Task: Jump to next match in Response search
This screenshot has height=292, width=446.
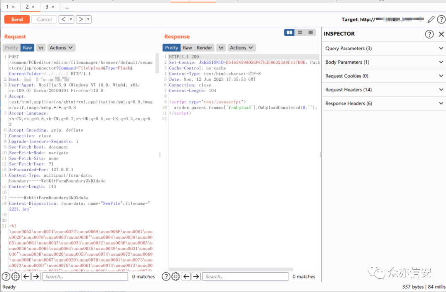Action: 196,276
